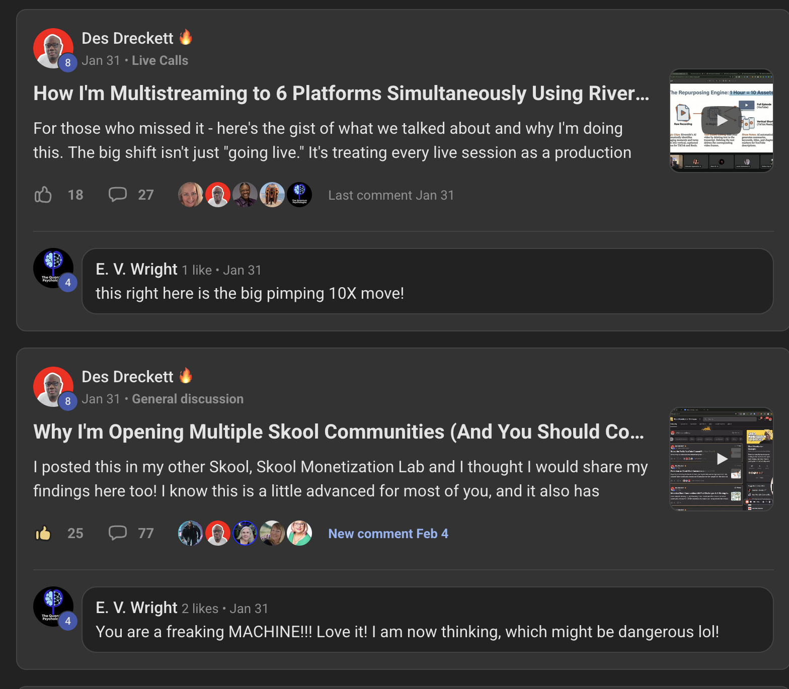Click Des Dreckett's name on second post

127,377
